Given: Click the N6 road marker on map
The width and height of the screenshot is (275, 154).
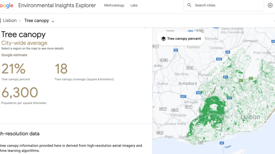Looking at the screenshot, I should [201, 142].
